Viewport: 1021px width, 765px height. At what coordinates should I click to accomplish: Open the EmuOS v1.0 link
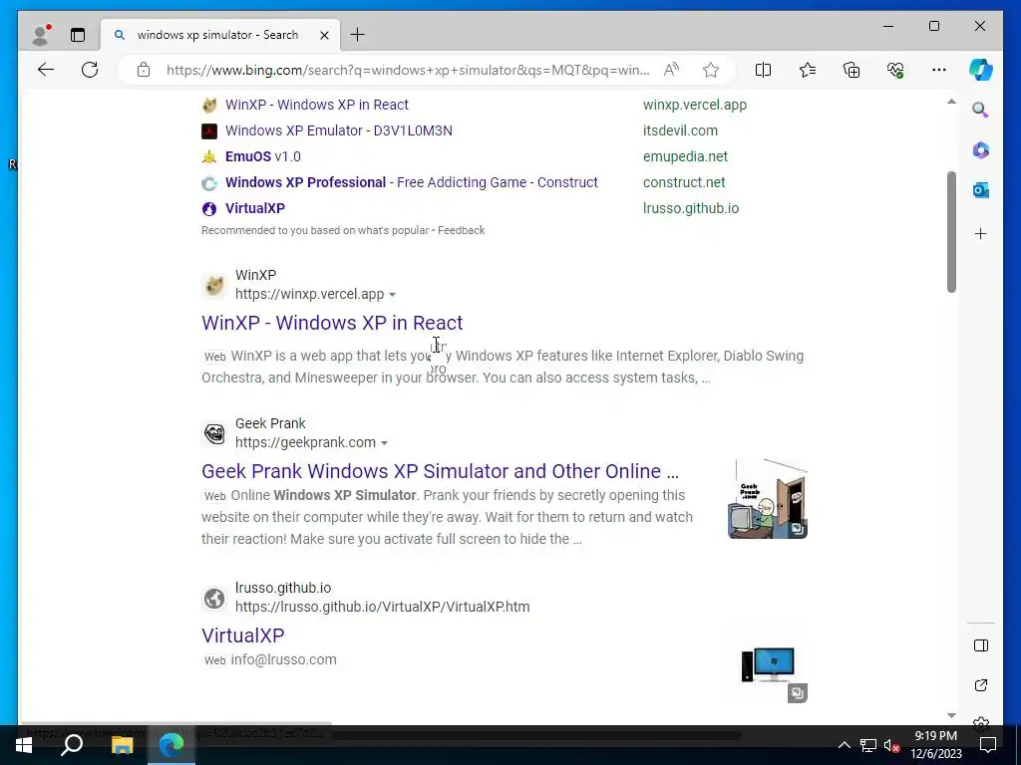point(263,156)
